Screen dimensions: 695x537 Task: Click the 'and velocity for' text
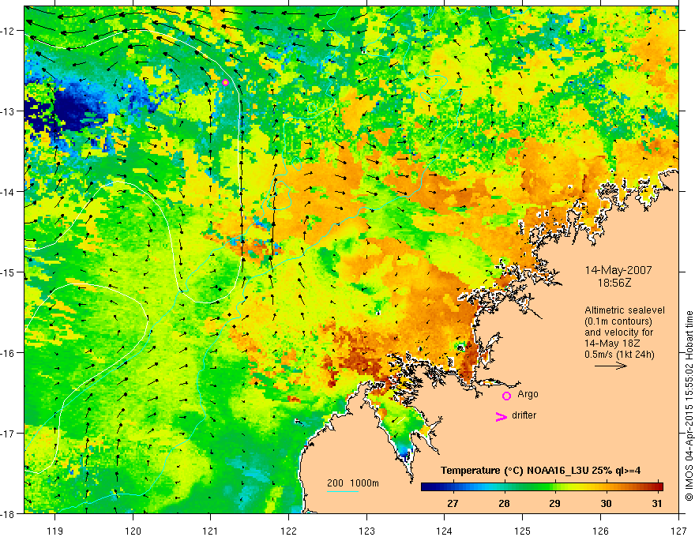(x=618, y=332)
